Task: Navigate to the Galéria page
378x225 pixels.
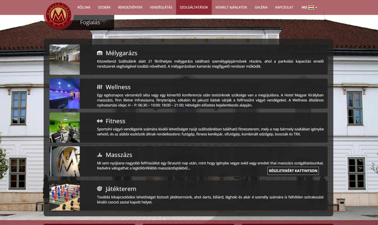Action: 261,7
